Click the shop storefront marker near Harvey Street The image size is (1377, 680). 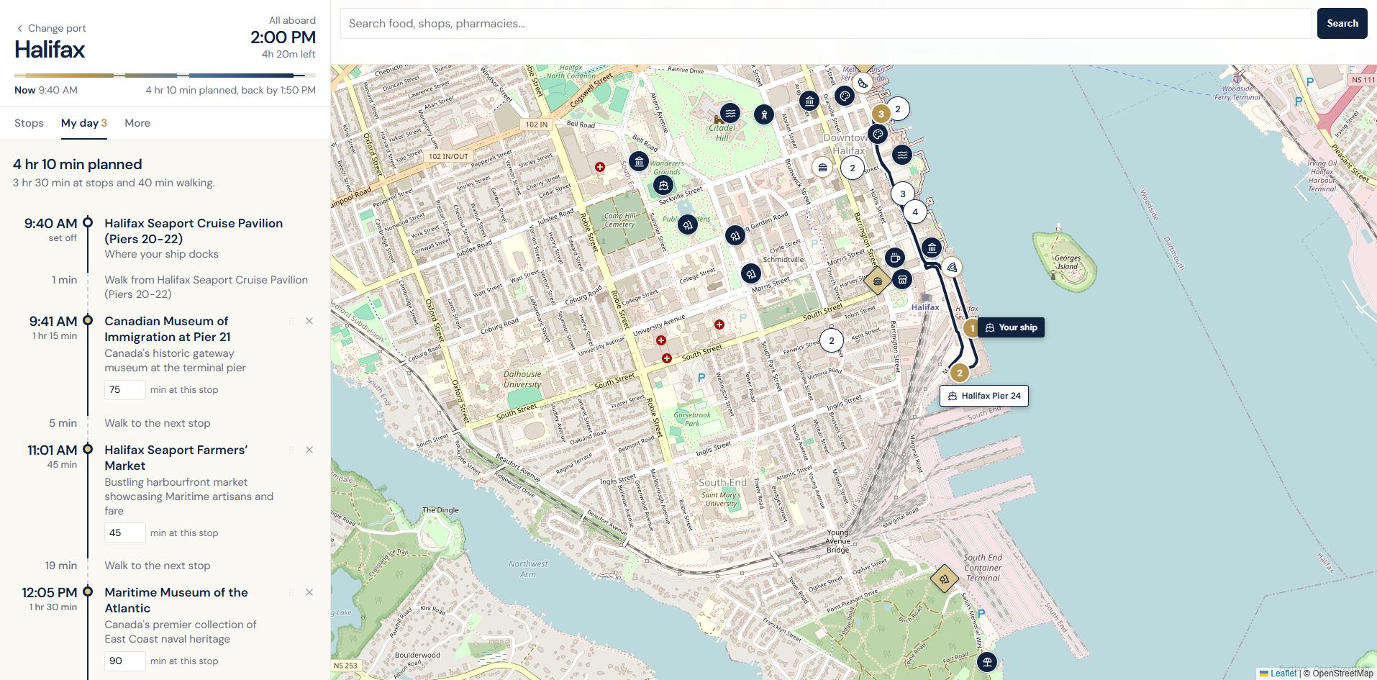(902, 279)
